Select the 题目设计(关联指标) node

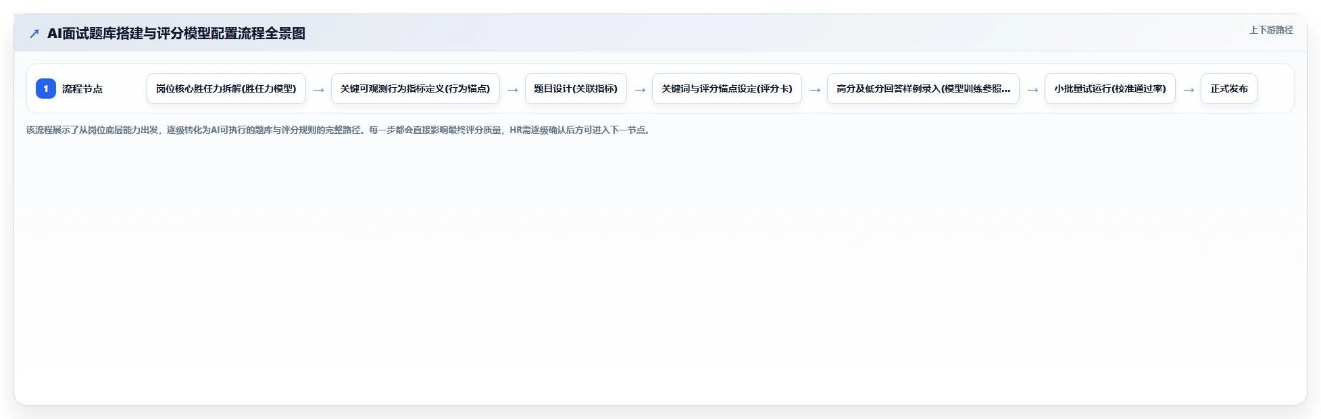576,89
